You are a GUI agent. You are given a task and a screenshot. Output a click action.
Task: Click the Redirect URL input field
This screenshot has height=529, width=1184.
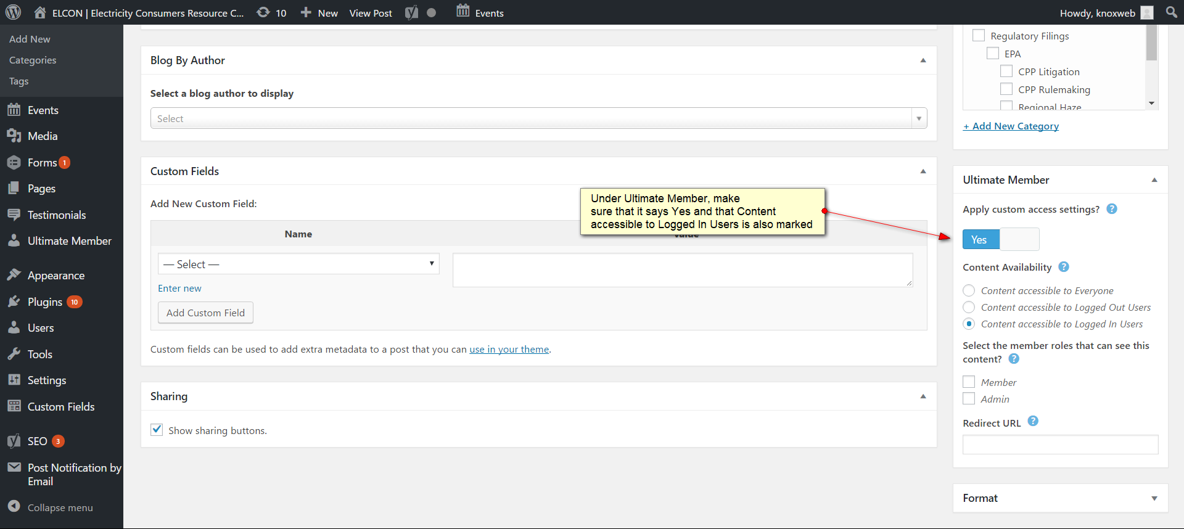[x=1060, y=445]
